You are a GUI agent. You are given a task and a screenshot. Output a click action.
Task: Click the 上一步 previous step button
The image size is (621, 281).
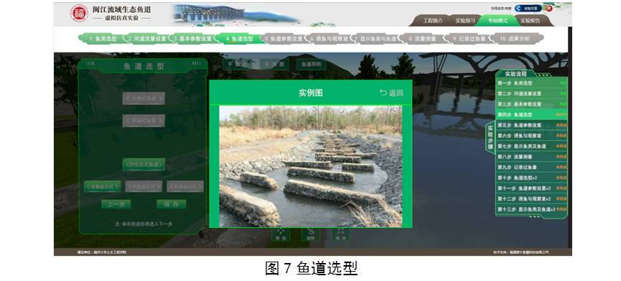(116, 204)
